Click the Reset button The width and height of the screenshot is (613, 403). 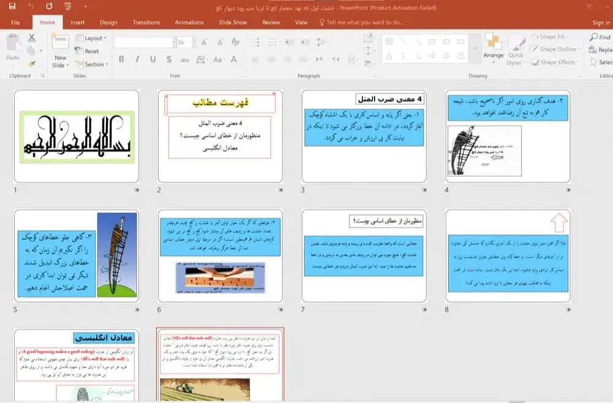pyautogui.click(x=87, y=51)
